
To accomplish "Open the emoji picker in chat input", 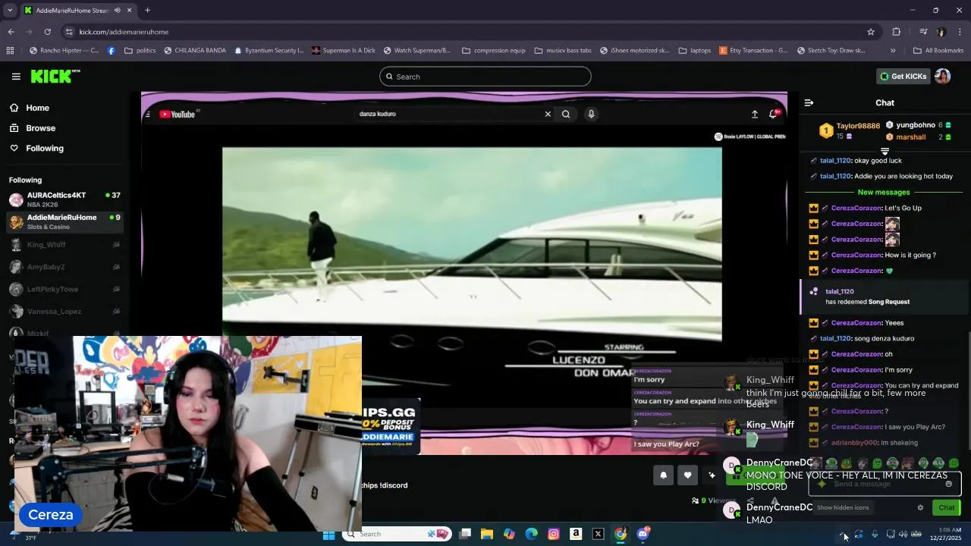I will pos(948,484).
